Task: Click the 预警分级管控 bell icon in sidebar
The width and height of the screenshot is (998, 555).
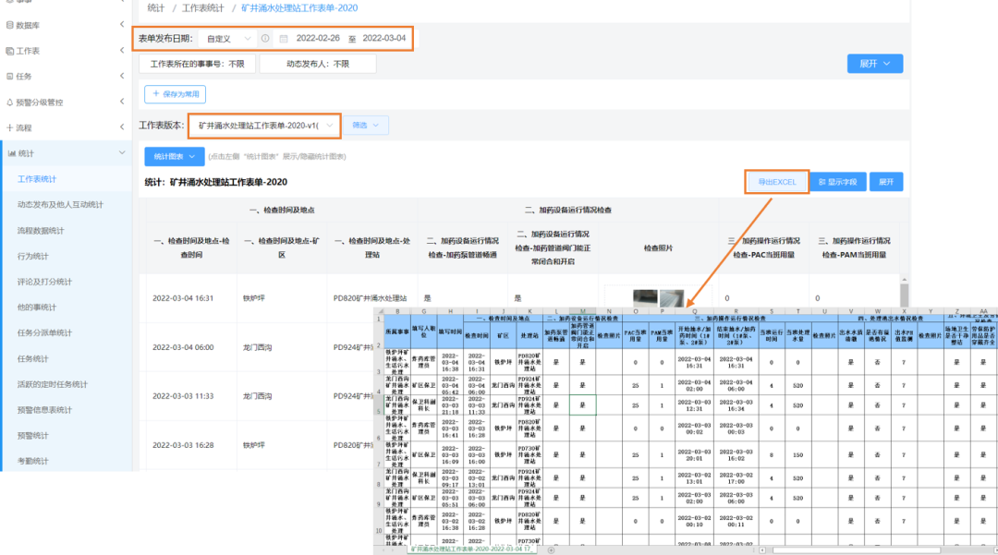Action: (x=10, y=103)
